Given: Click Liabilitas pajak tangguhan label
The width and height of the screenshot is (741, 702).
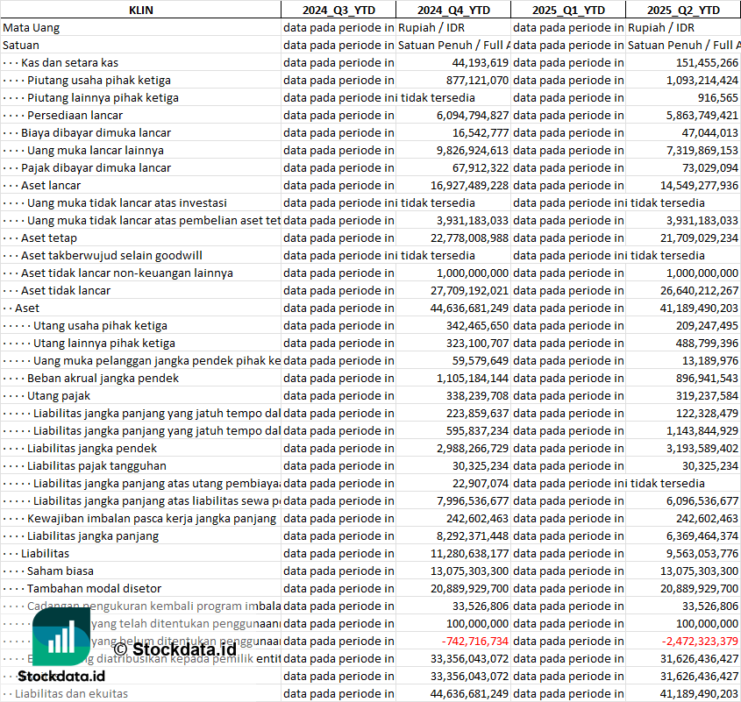Looking at the screenshot, I should (x=96, y=465).
